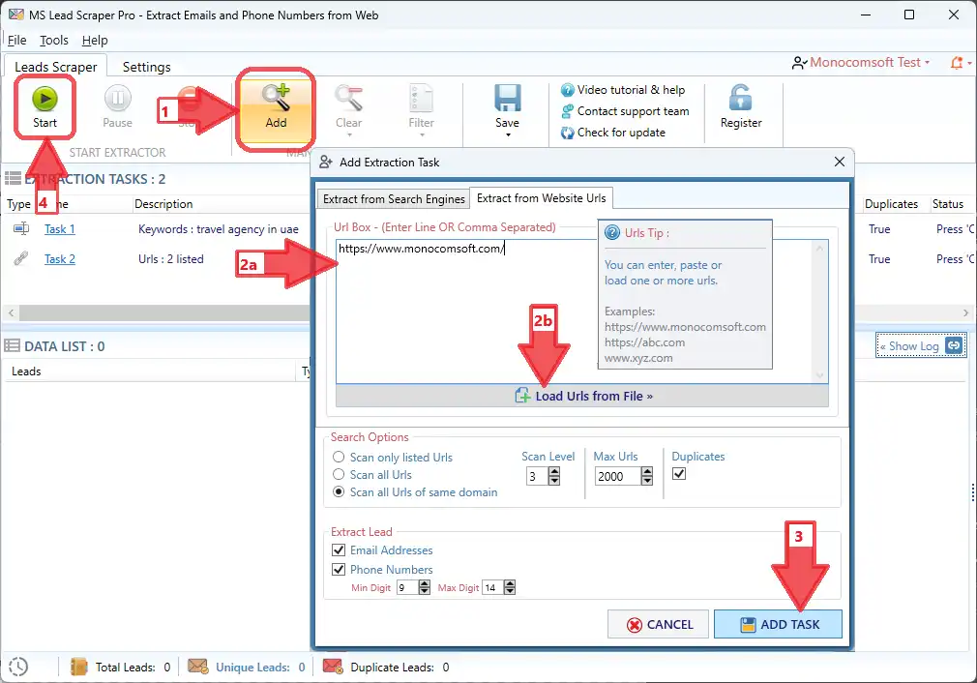The width and height of the screenshot is (977, 683).
Task: Click the Max Urls 2000 field
Action: [x=617, y=477]
